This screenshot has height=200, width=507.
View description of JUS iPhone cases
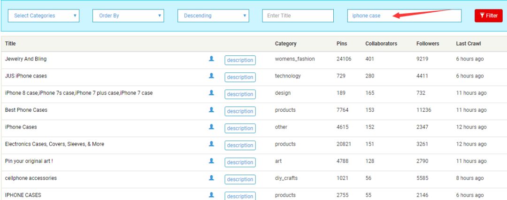click(240, 77)
